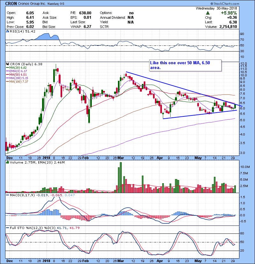Select the RSI(14) 51.42 indicator label
Image resolution: width=255 pixels, height=264 pixels.
pos(23,31)
